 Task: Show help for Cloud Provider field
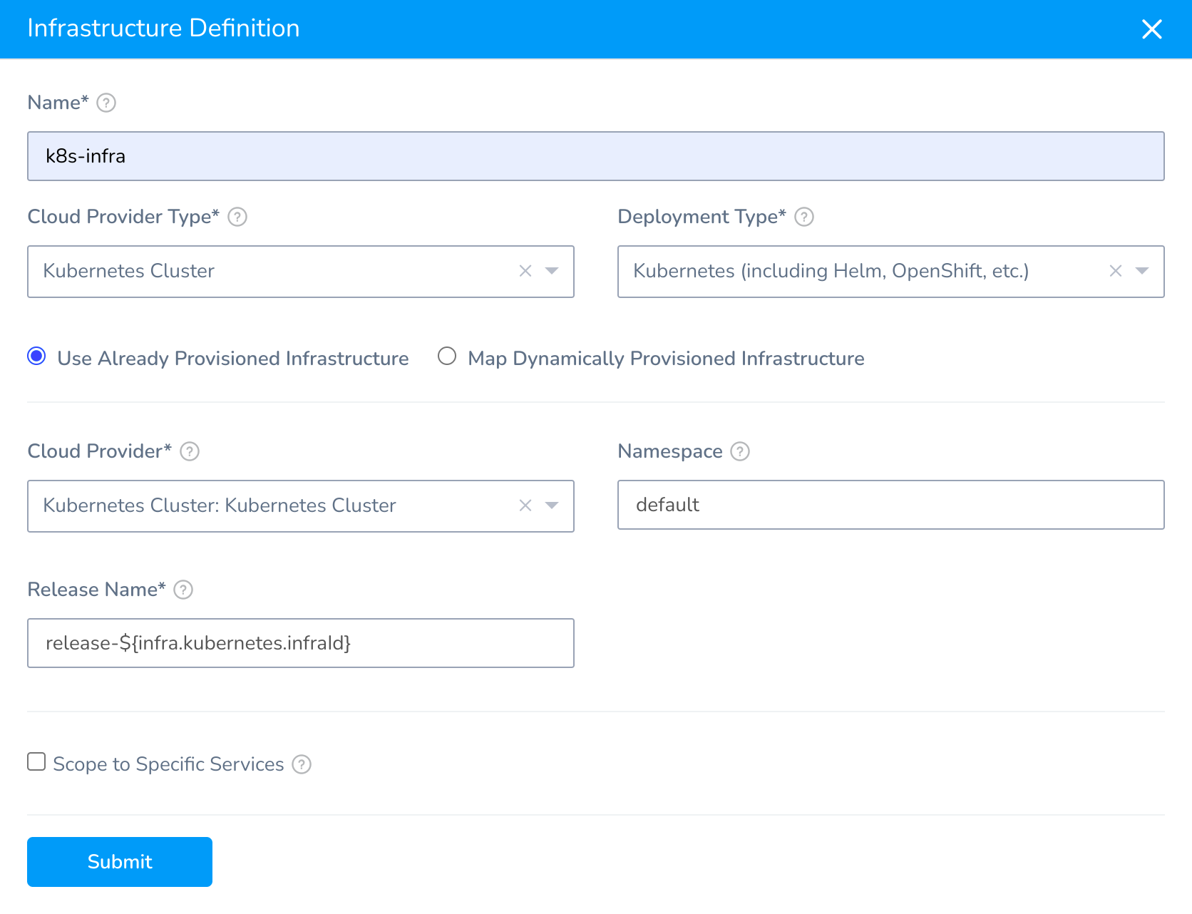(x=190, y=451)
